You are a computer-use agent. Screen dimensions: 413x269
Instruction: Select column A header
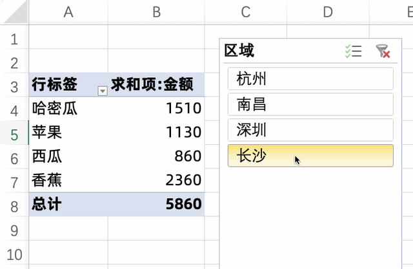[68, 12]
